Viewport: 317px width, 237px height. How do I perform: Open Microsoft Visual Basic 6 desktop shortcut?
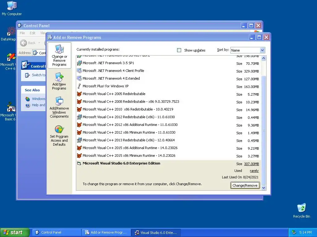(11, 107)
